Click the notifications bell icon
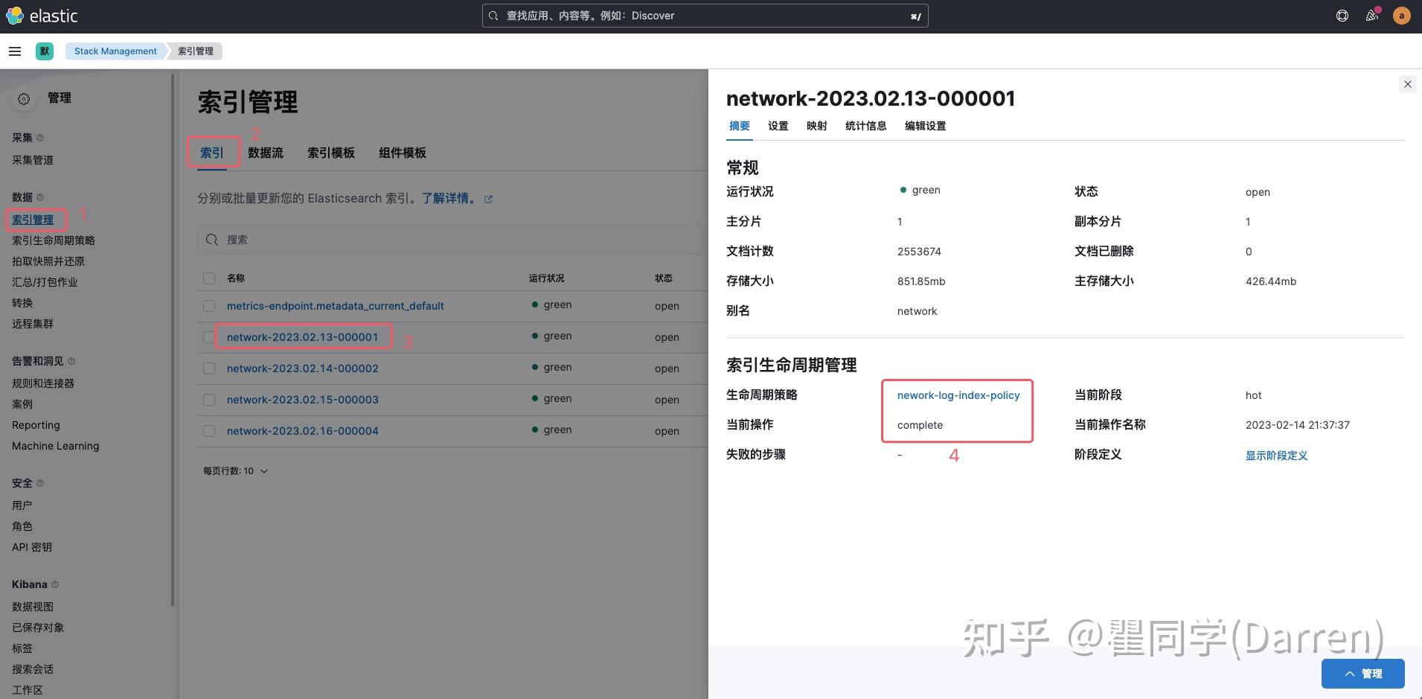The width and height of the screenshot is (1422, 699). [x=1371, y=15]
